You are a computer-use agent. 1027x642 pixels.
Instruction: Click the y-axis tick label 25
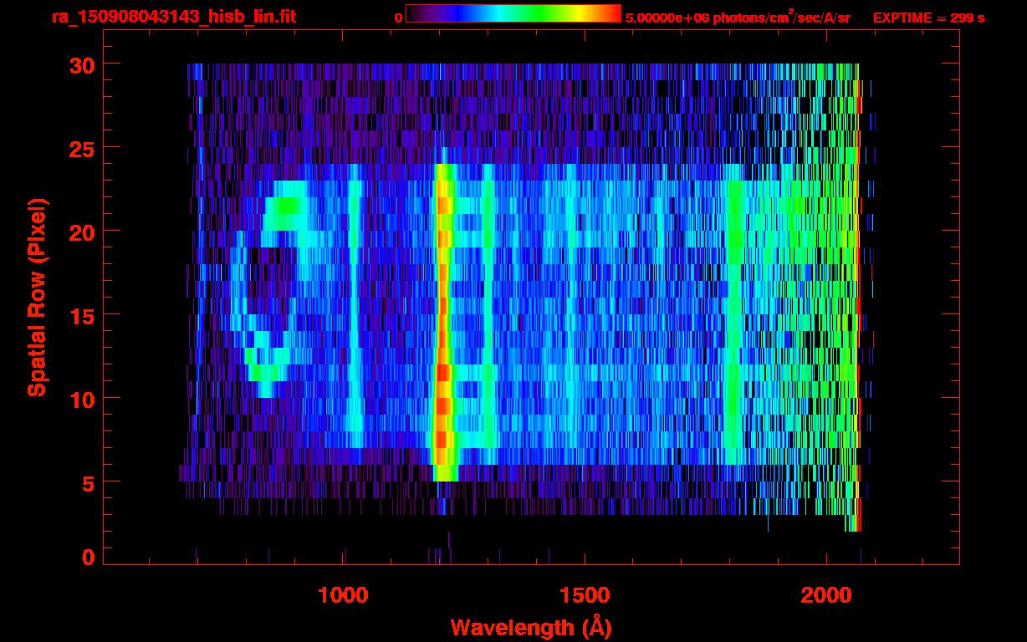click(x=80, y=148)
